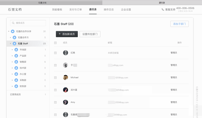
Task: Expand the 石墨合作方 tree node
Action: point(10,38)
